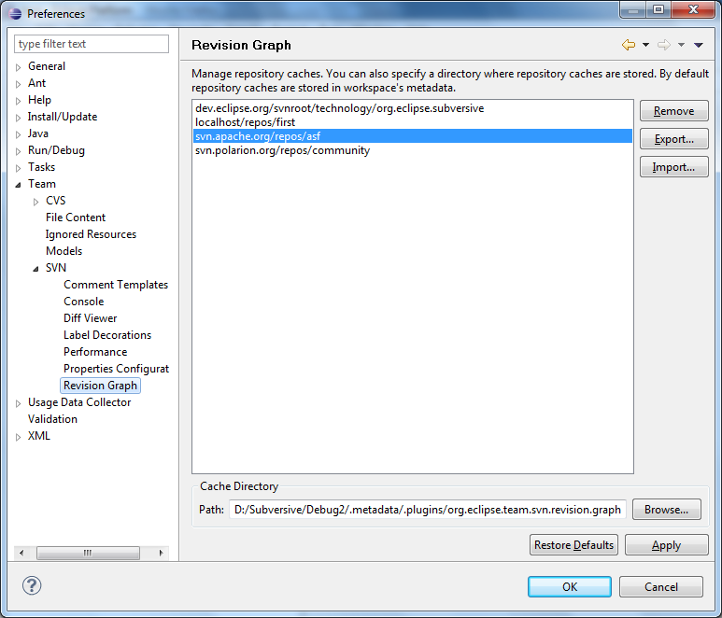
Task: Select dev.eclipse.org subversive cache entry
Action: click(412, 108)
